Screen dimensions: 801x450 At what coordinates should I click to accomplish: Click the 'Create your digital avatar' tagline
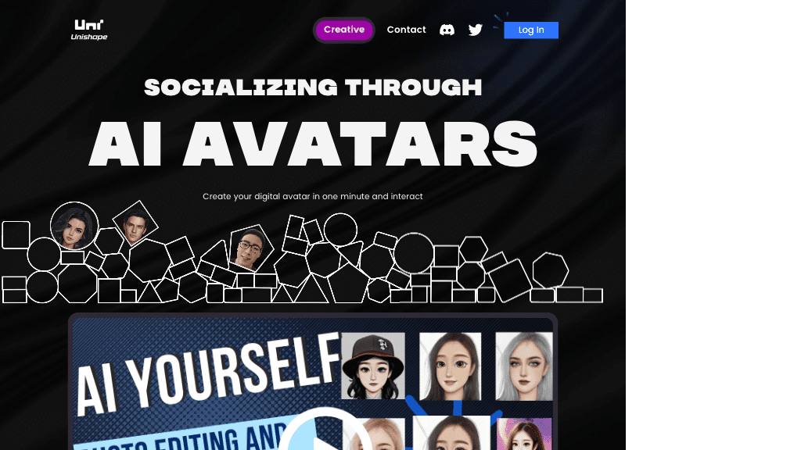(313, 196)
